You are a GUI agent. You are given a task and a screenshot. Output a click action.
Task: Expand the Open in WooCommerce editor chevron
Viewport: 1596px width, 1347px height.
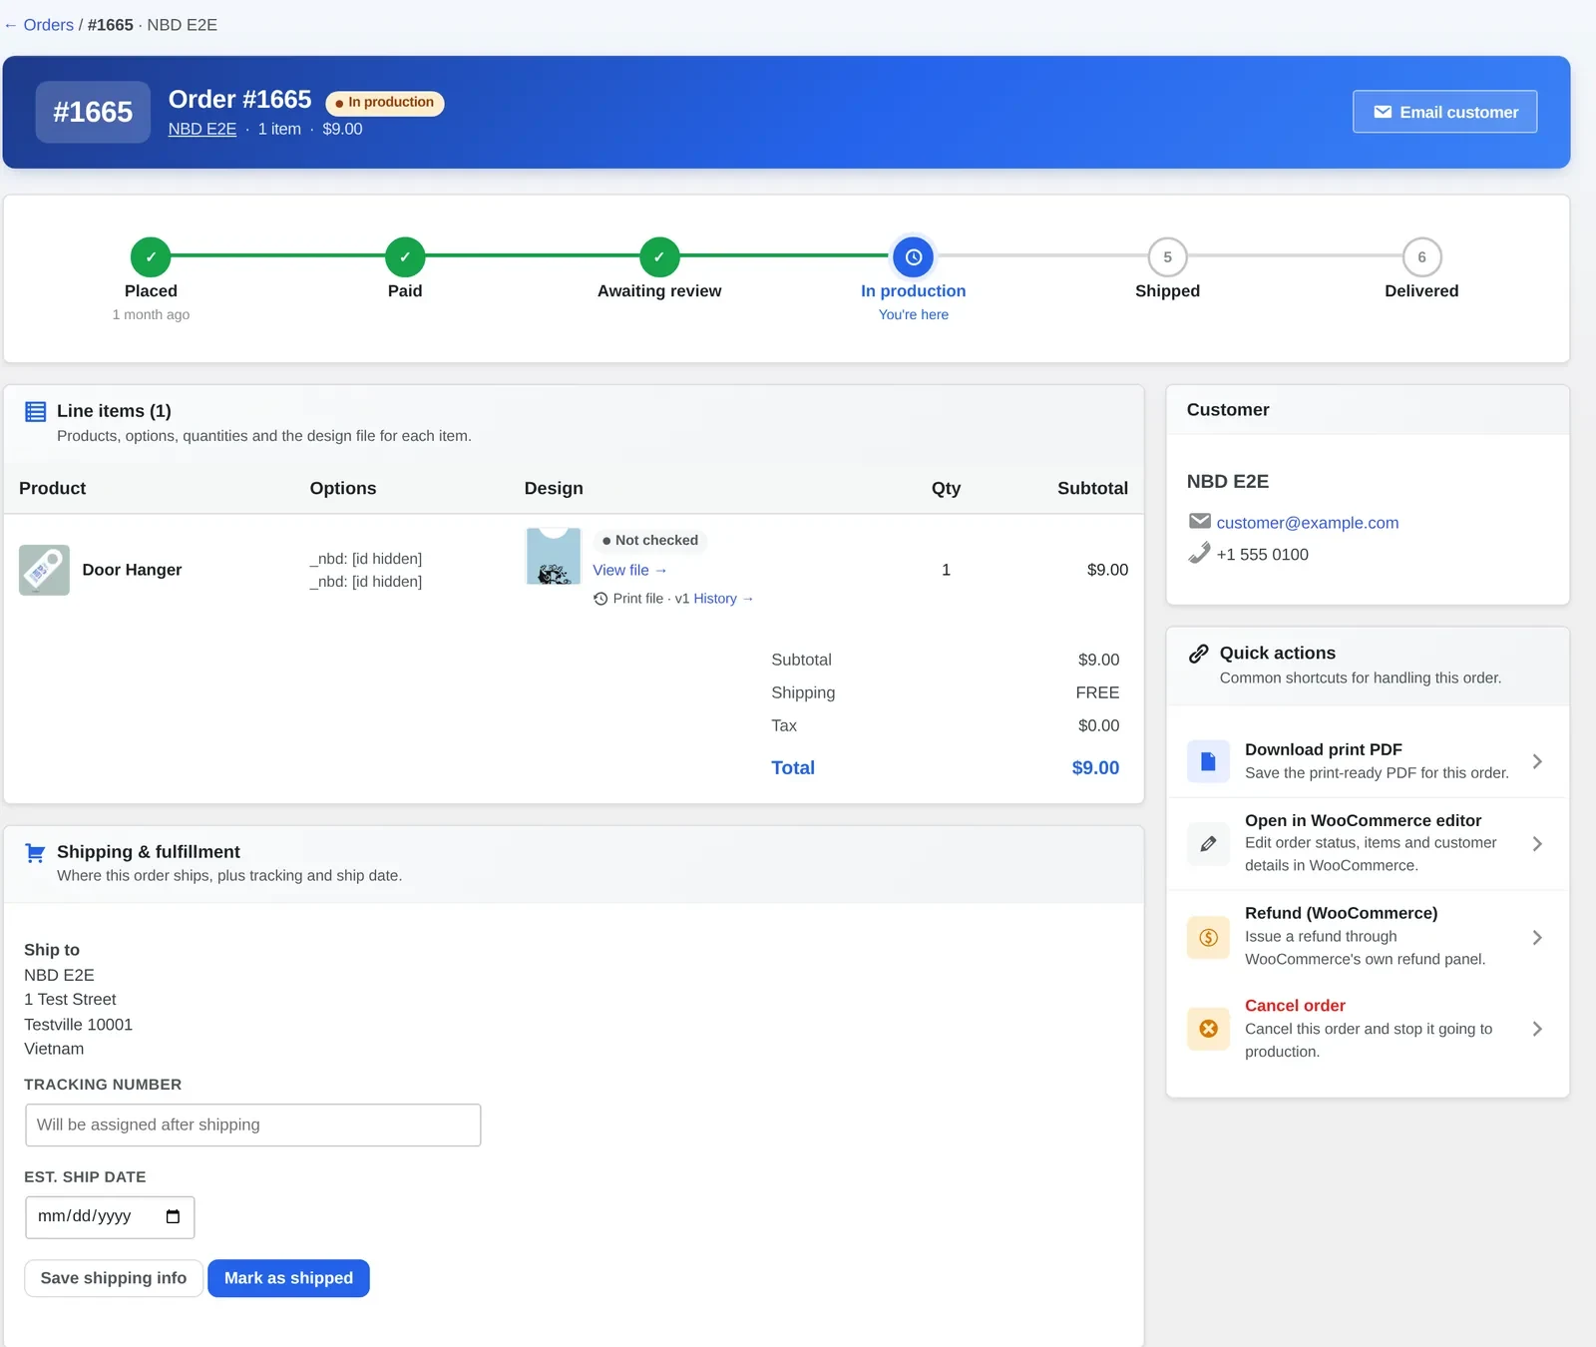(1537, 844)
